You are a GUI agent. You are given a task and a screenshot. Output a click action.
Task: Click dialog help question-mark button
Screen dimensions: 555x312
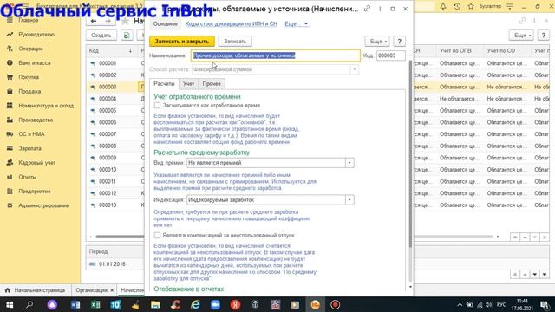[399, 42]
